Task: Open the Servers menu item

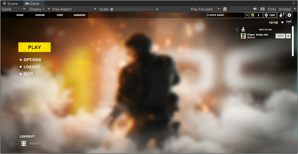Action: pos(40,15)
